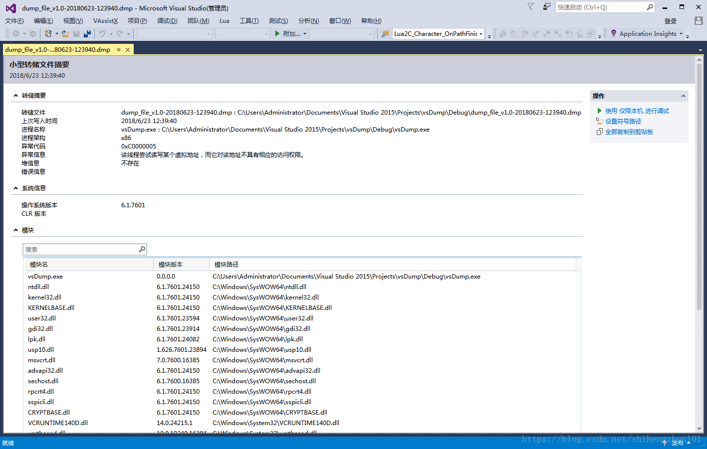Image resolution: width=707 pixels, height=449 pixels.
Task: Click the redo icon
Action: click(120, 34)
